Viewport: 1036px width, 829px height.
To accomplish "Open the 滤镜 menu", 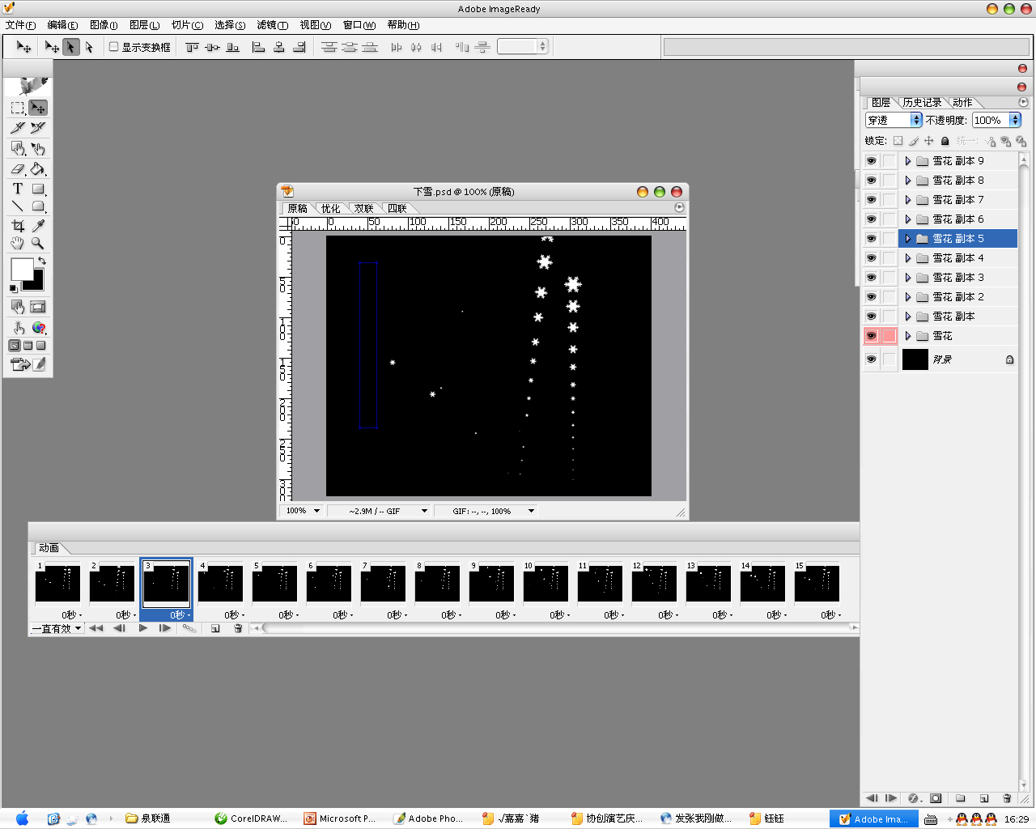I will (272, 25).
